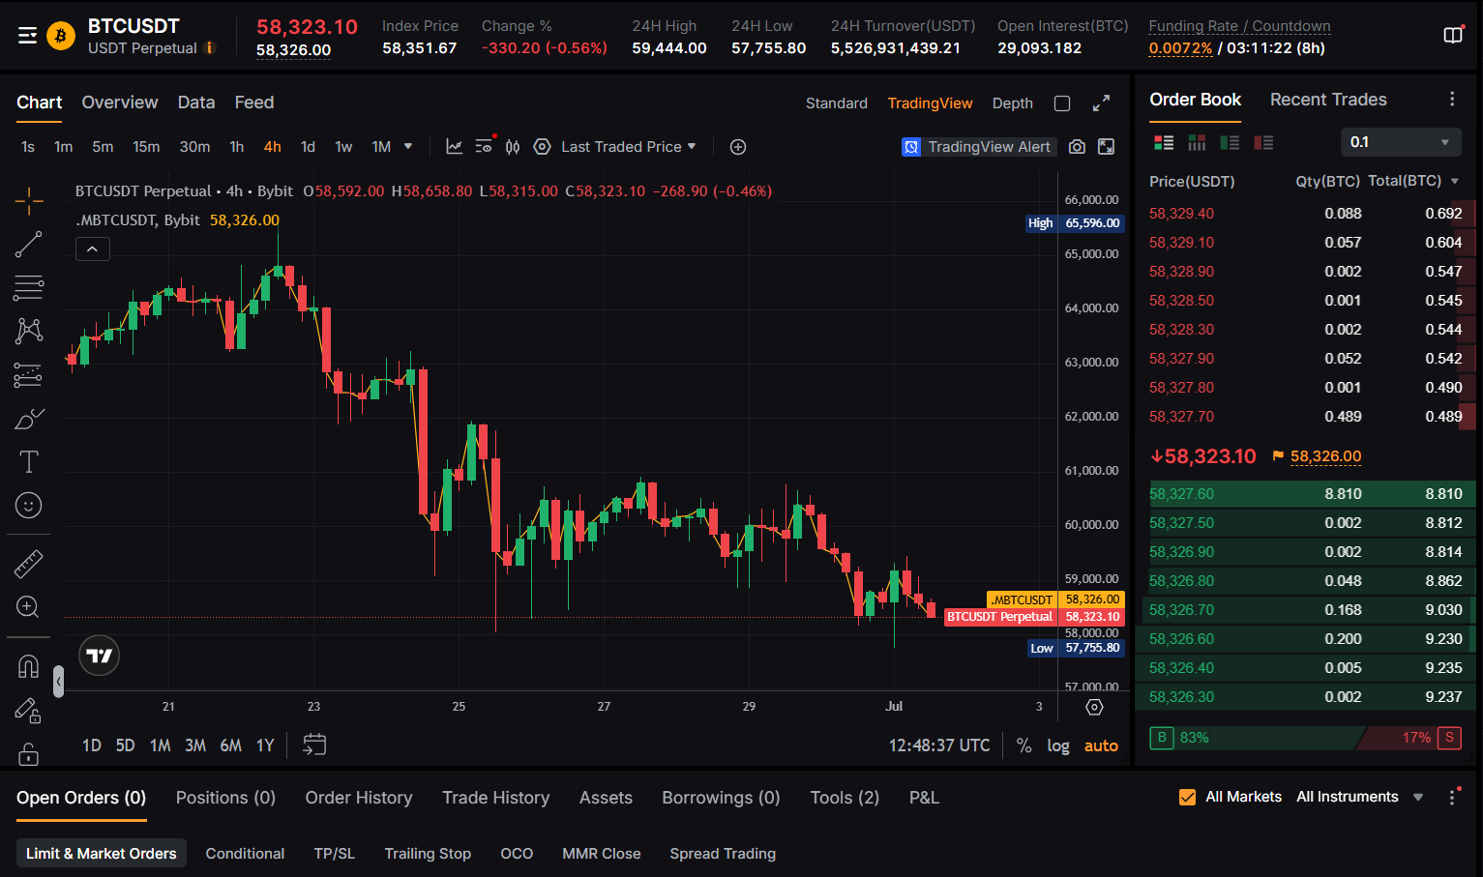Toggle the log scale option

1058,745
